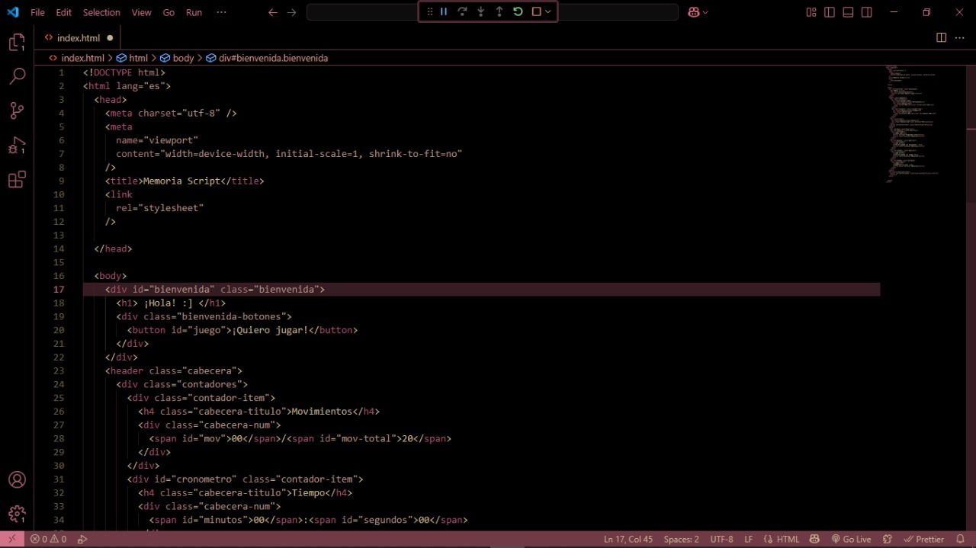Click the command center search box
Viewport: 976px width, 548px height.
tap(493, 12)
